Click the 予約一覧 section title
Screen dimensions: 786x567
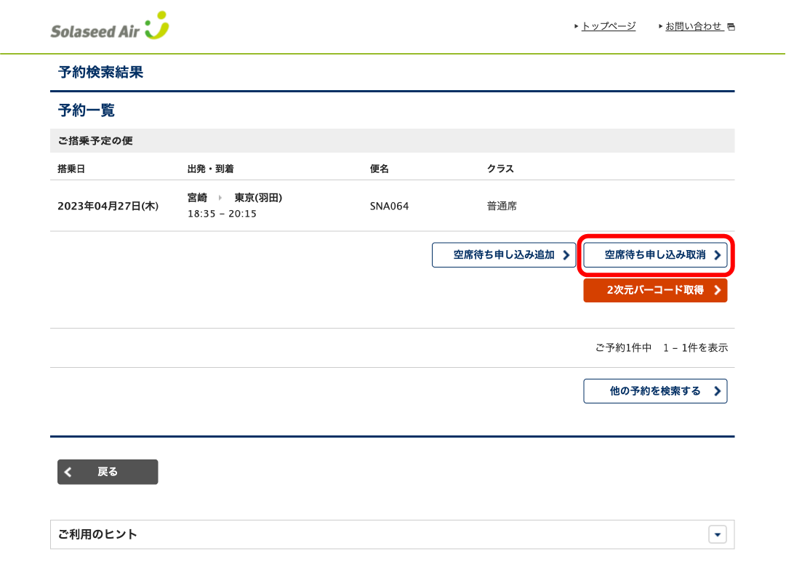coord(86,110)
